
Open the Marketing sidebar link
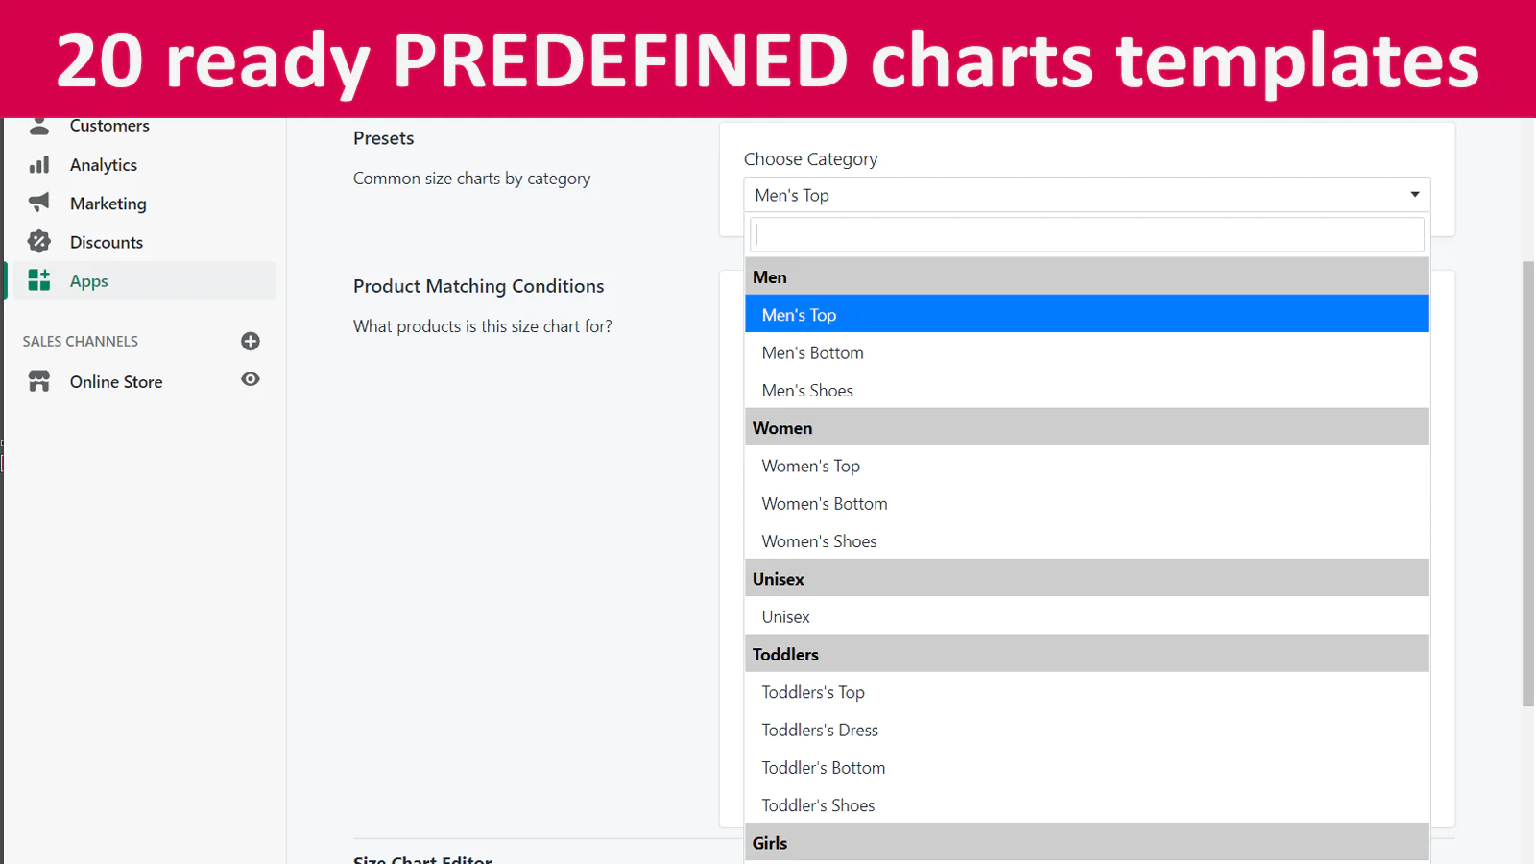click(x=108, y=204)
